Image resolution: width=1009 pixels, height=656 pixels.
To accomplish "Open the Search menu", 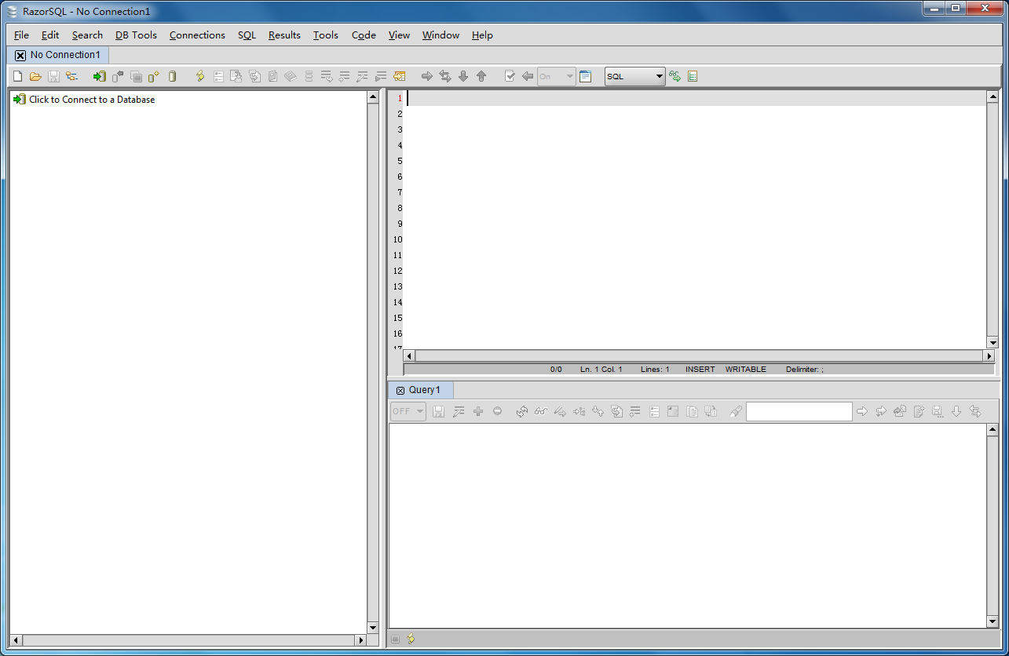I will 87,35.
